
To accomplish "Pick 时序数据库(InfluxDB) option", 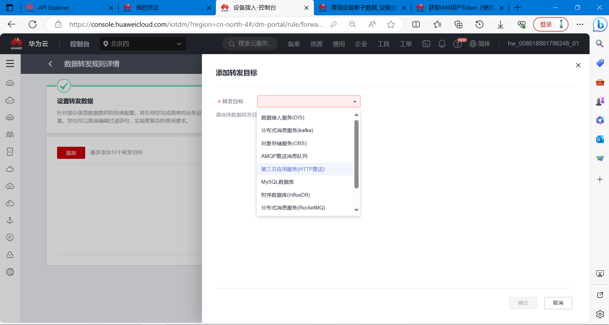I will coord(305,195).
